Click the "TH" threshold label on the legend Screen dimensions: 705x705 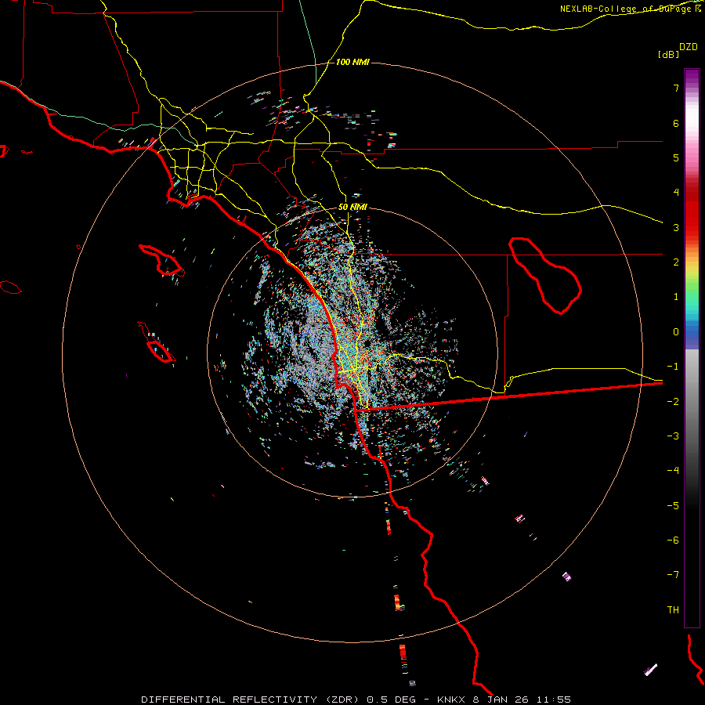[x=673, y=610]
